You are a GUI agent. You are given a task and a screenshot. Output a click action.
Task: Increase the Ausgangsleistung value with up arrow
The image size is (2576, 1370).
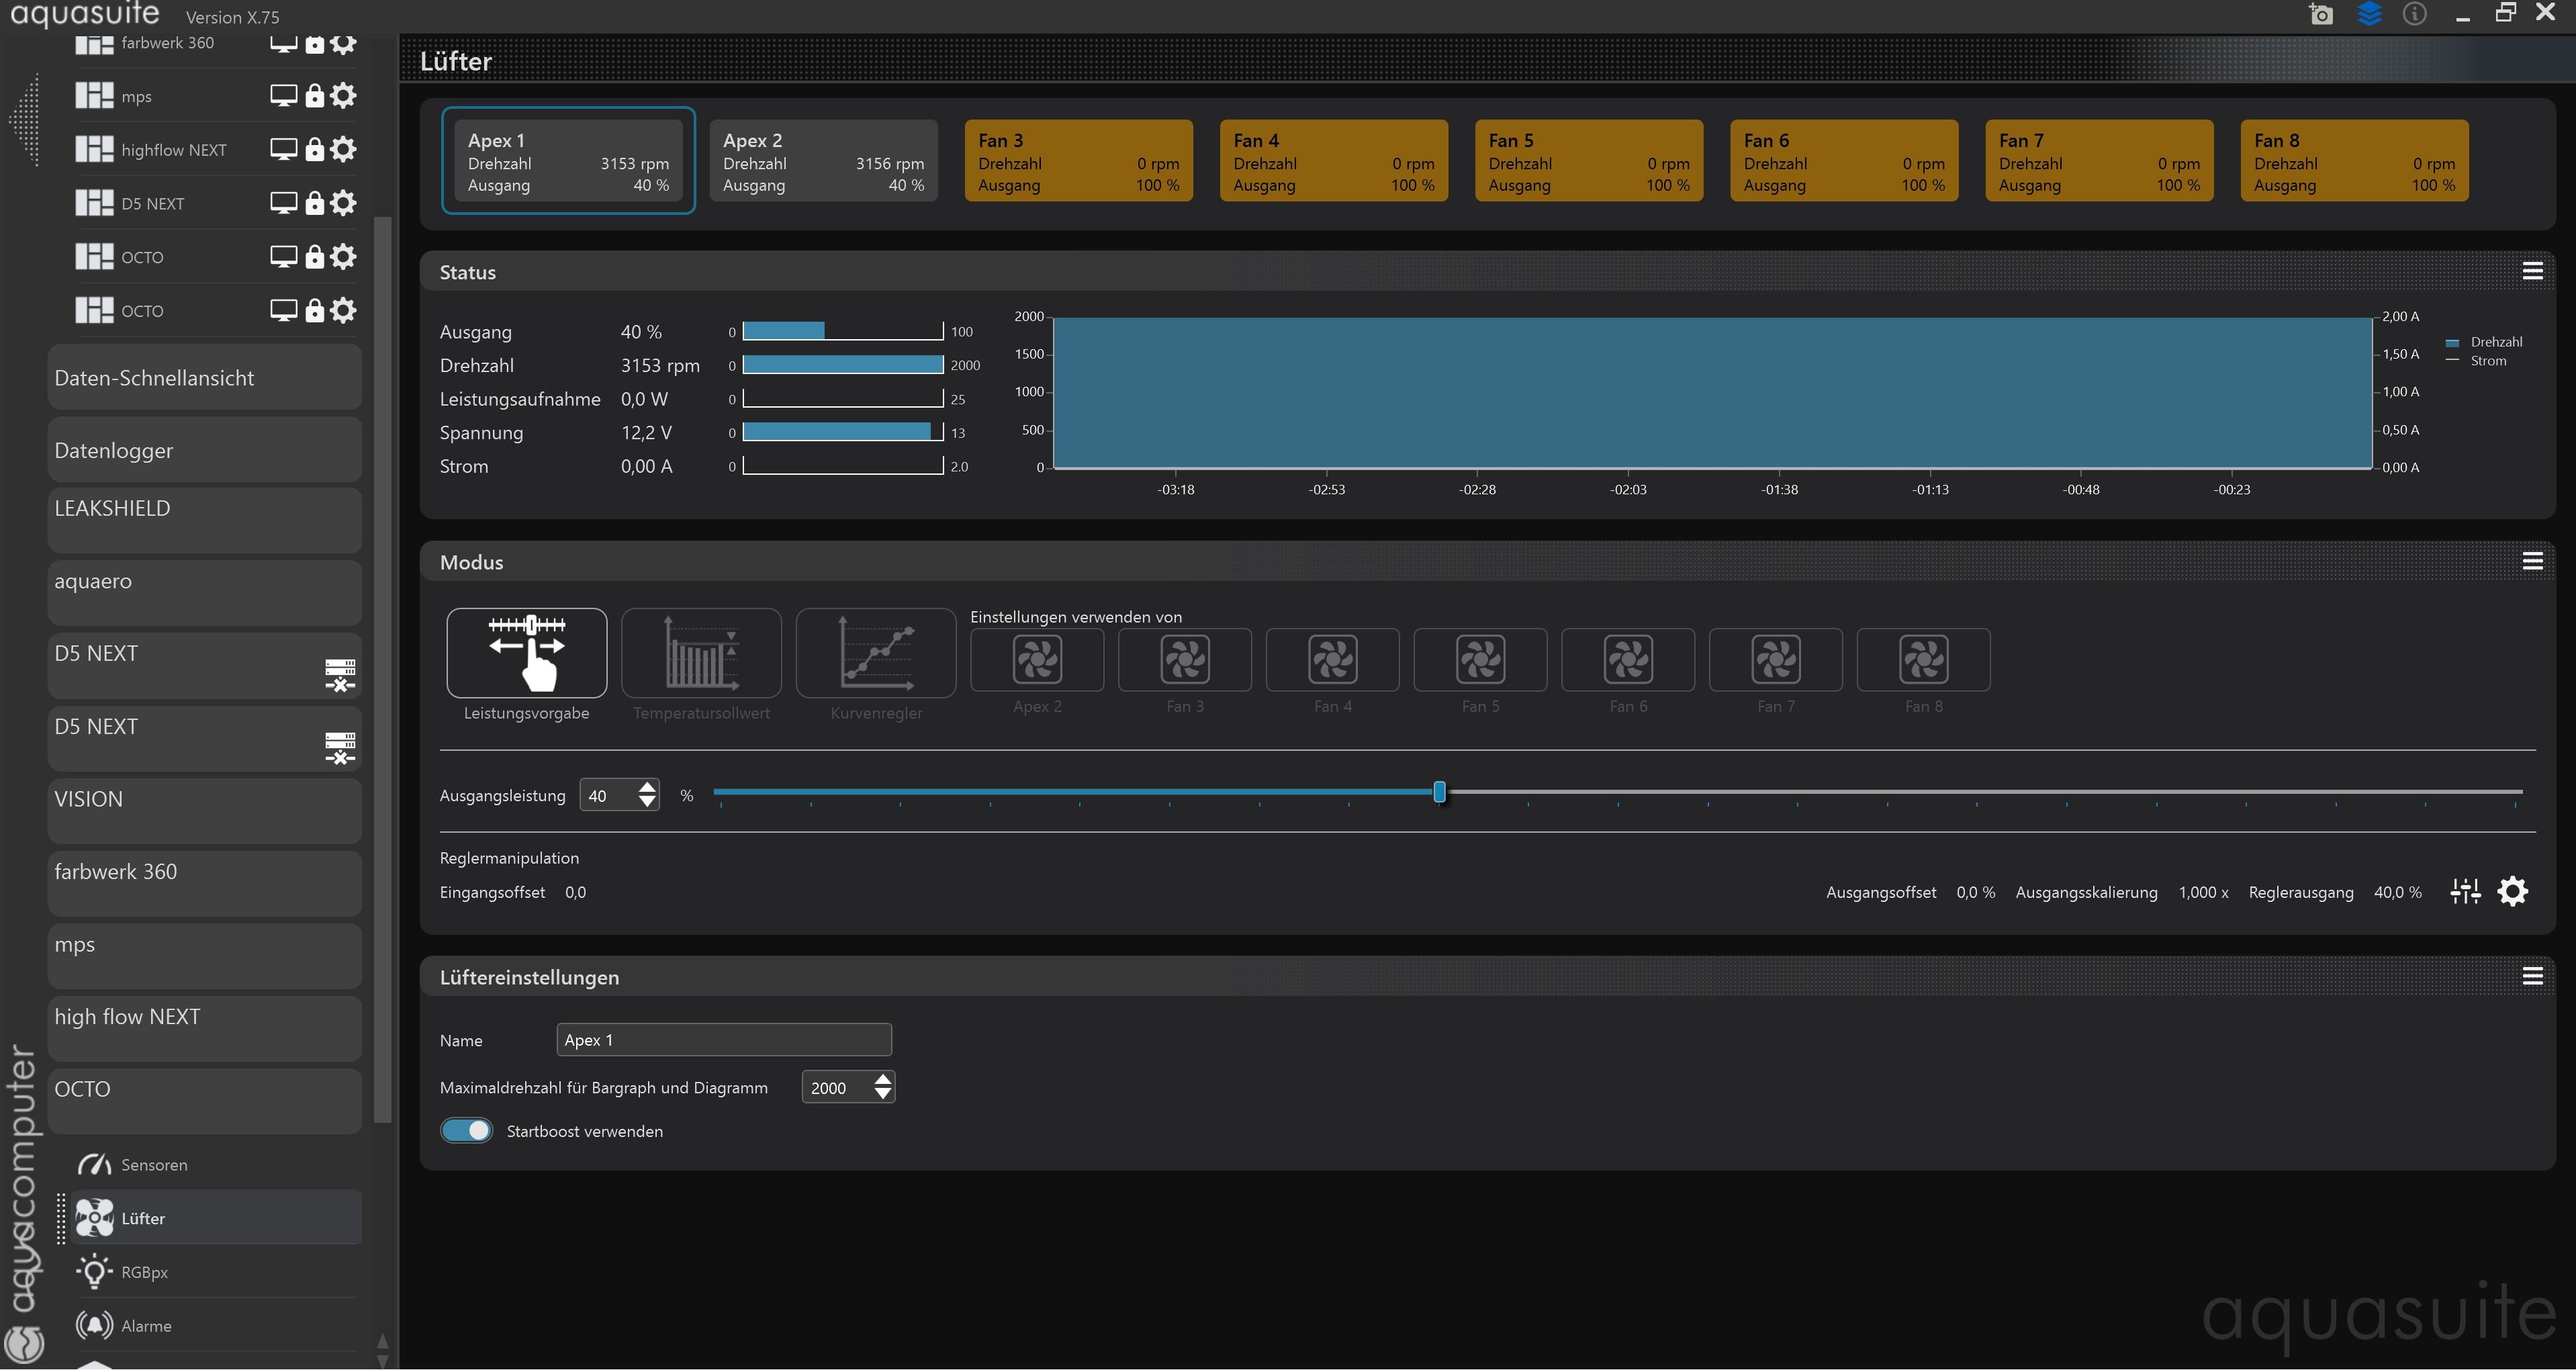pyautogui.click(x=647, y=787)
